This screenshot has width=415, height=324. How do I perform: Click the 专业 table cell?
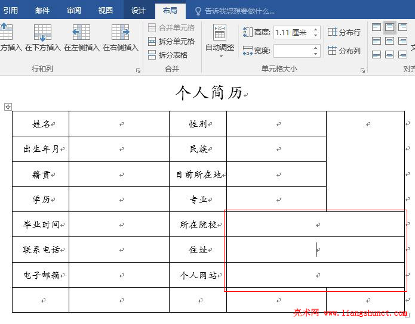coord(198,200)
